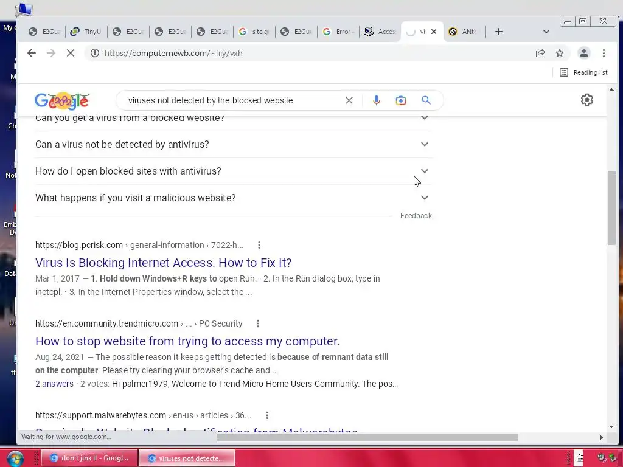
Task: Switch to 'viruses not detecte...' taskbar window
Action: pyautogui.click(x=187, y=458)
